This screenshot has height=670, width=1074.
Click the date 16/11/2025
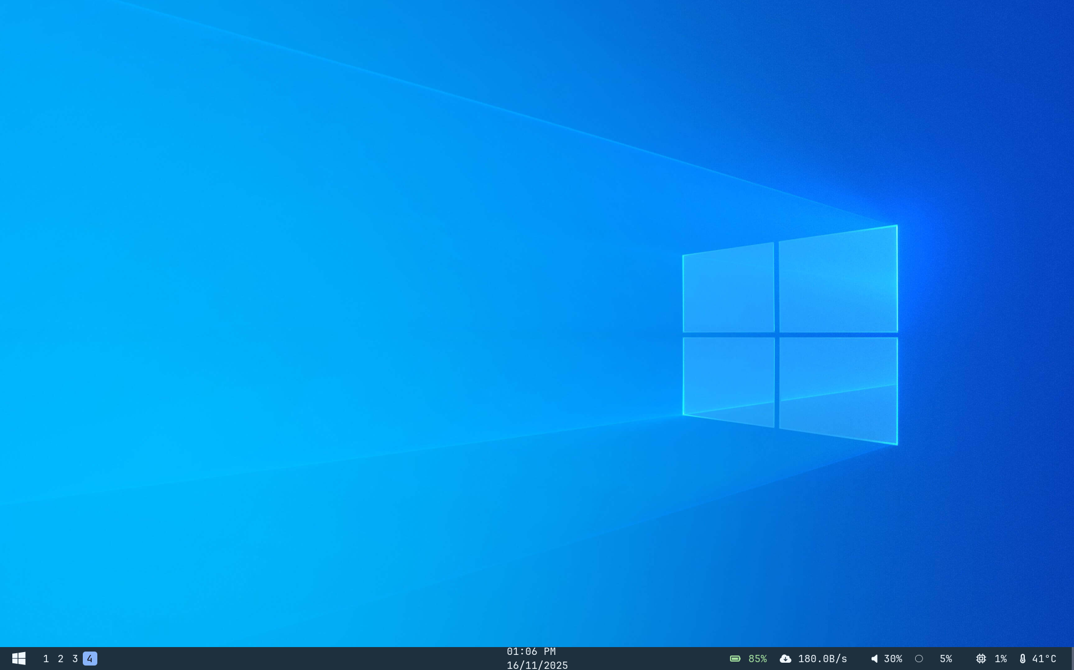536,665
